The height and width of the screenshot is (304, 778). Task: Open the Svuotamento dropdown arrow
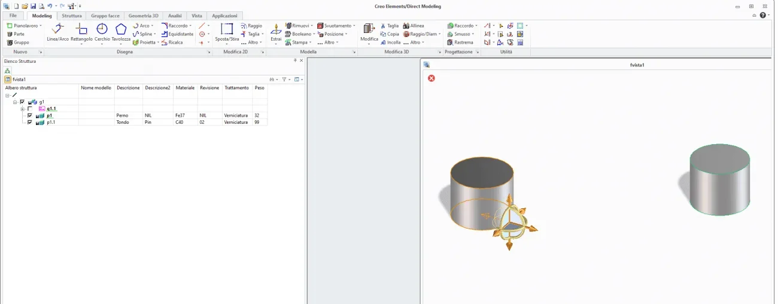coord(354,26)
